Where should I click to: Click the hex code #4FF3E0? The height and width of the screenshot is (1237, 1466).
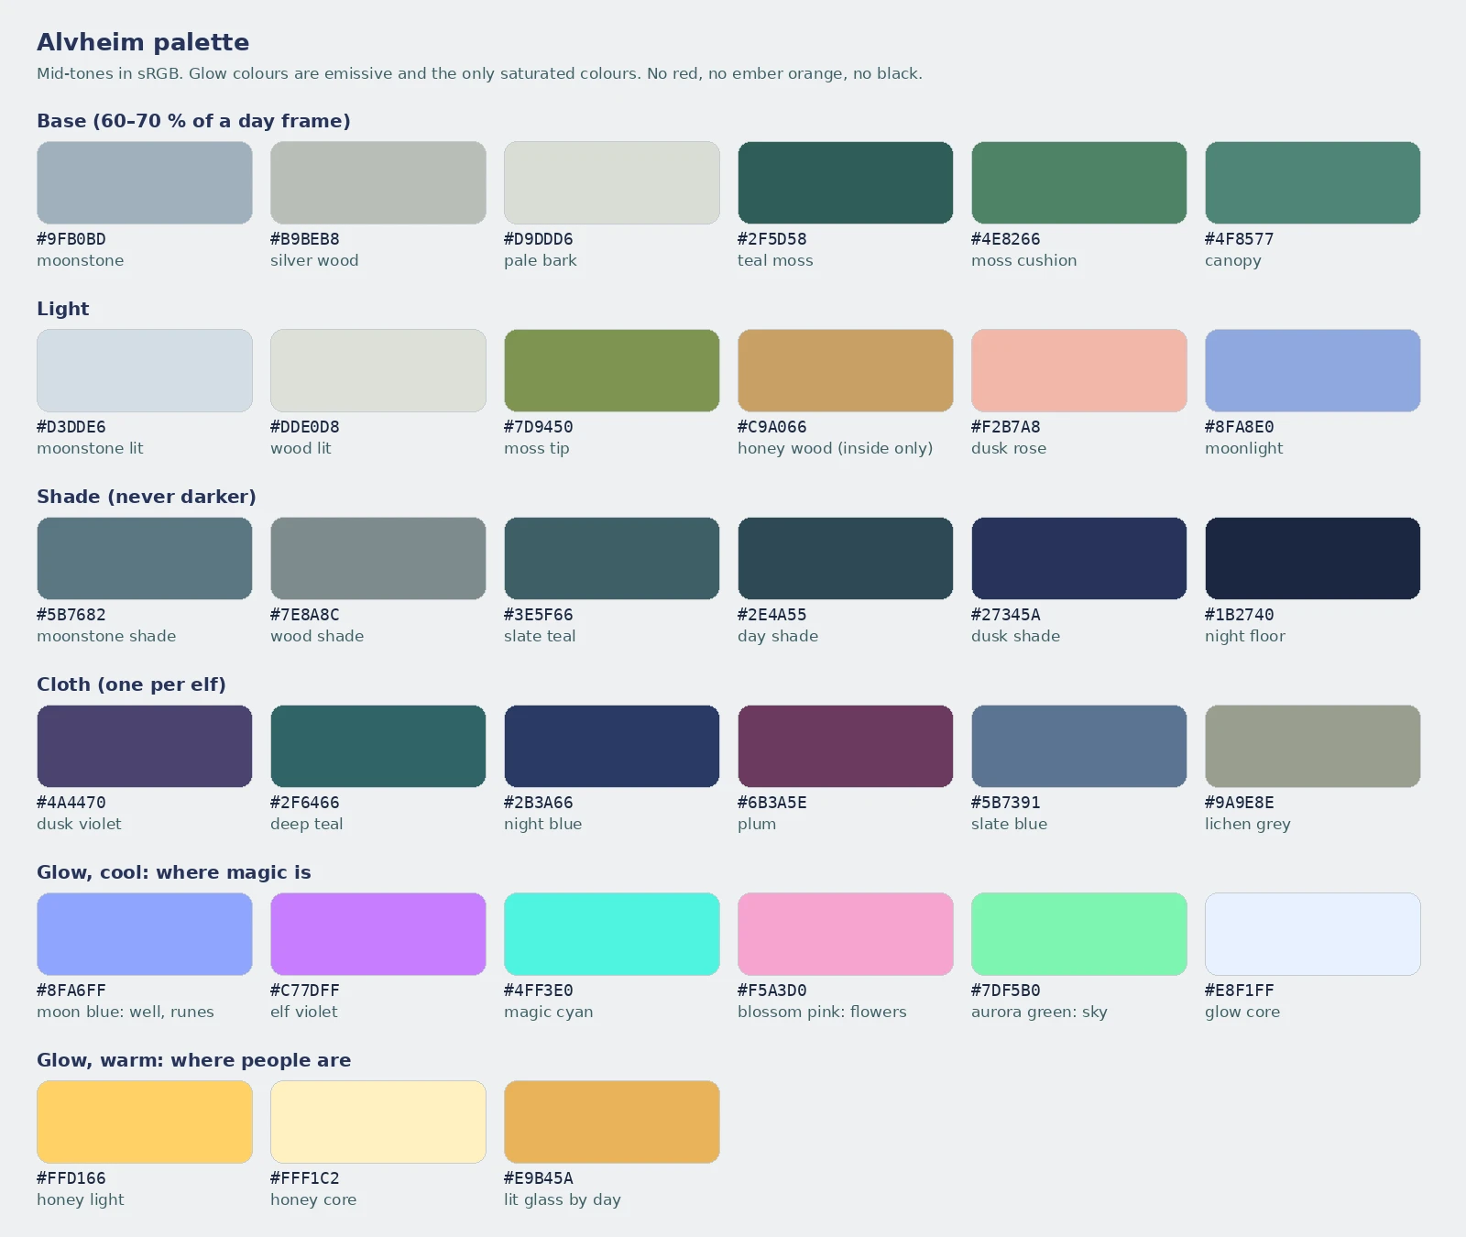click(x=539, y=991)
